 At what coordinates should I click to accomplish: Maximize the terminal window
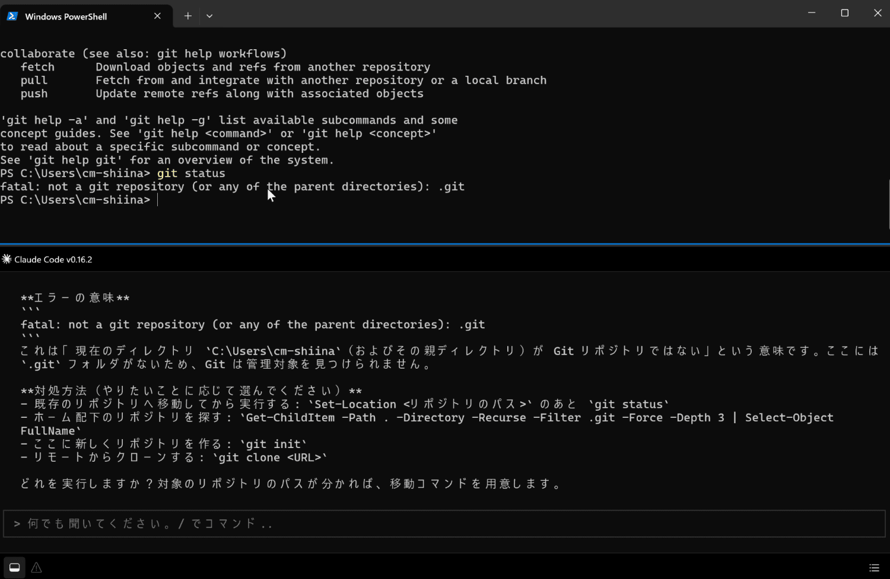pos(845,13)
